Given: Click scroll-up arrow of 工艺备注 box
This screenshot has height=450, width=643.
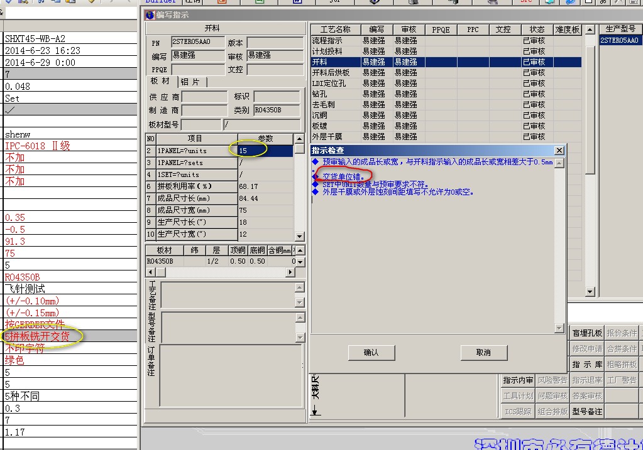Looking at the screenshot, I should coord(300,287).
